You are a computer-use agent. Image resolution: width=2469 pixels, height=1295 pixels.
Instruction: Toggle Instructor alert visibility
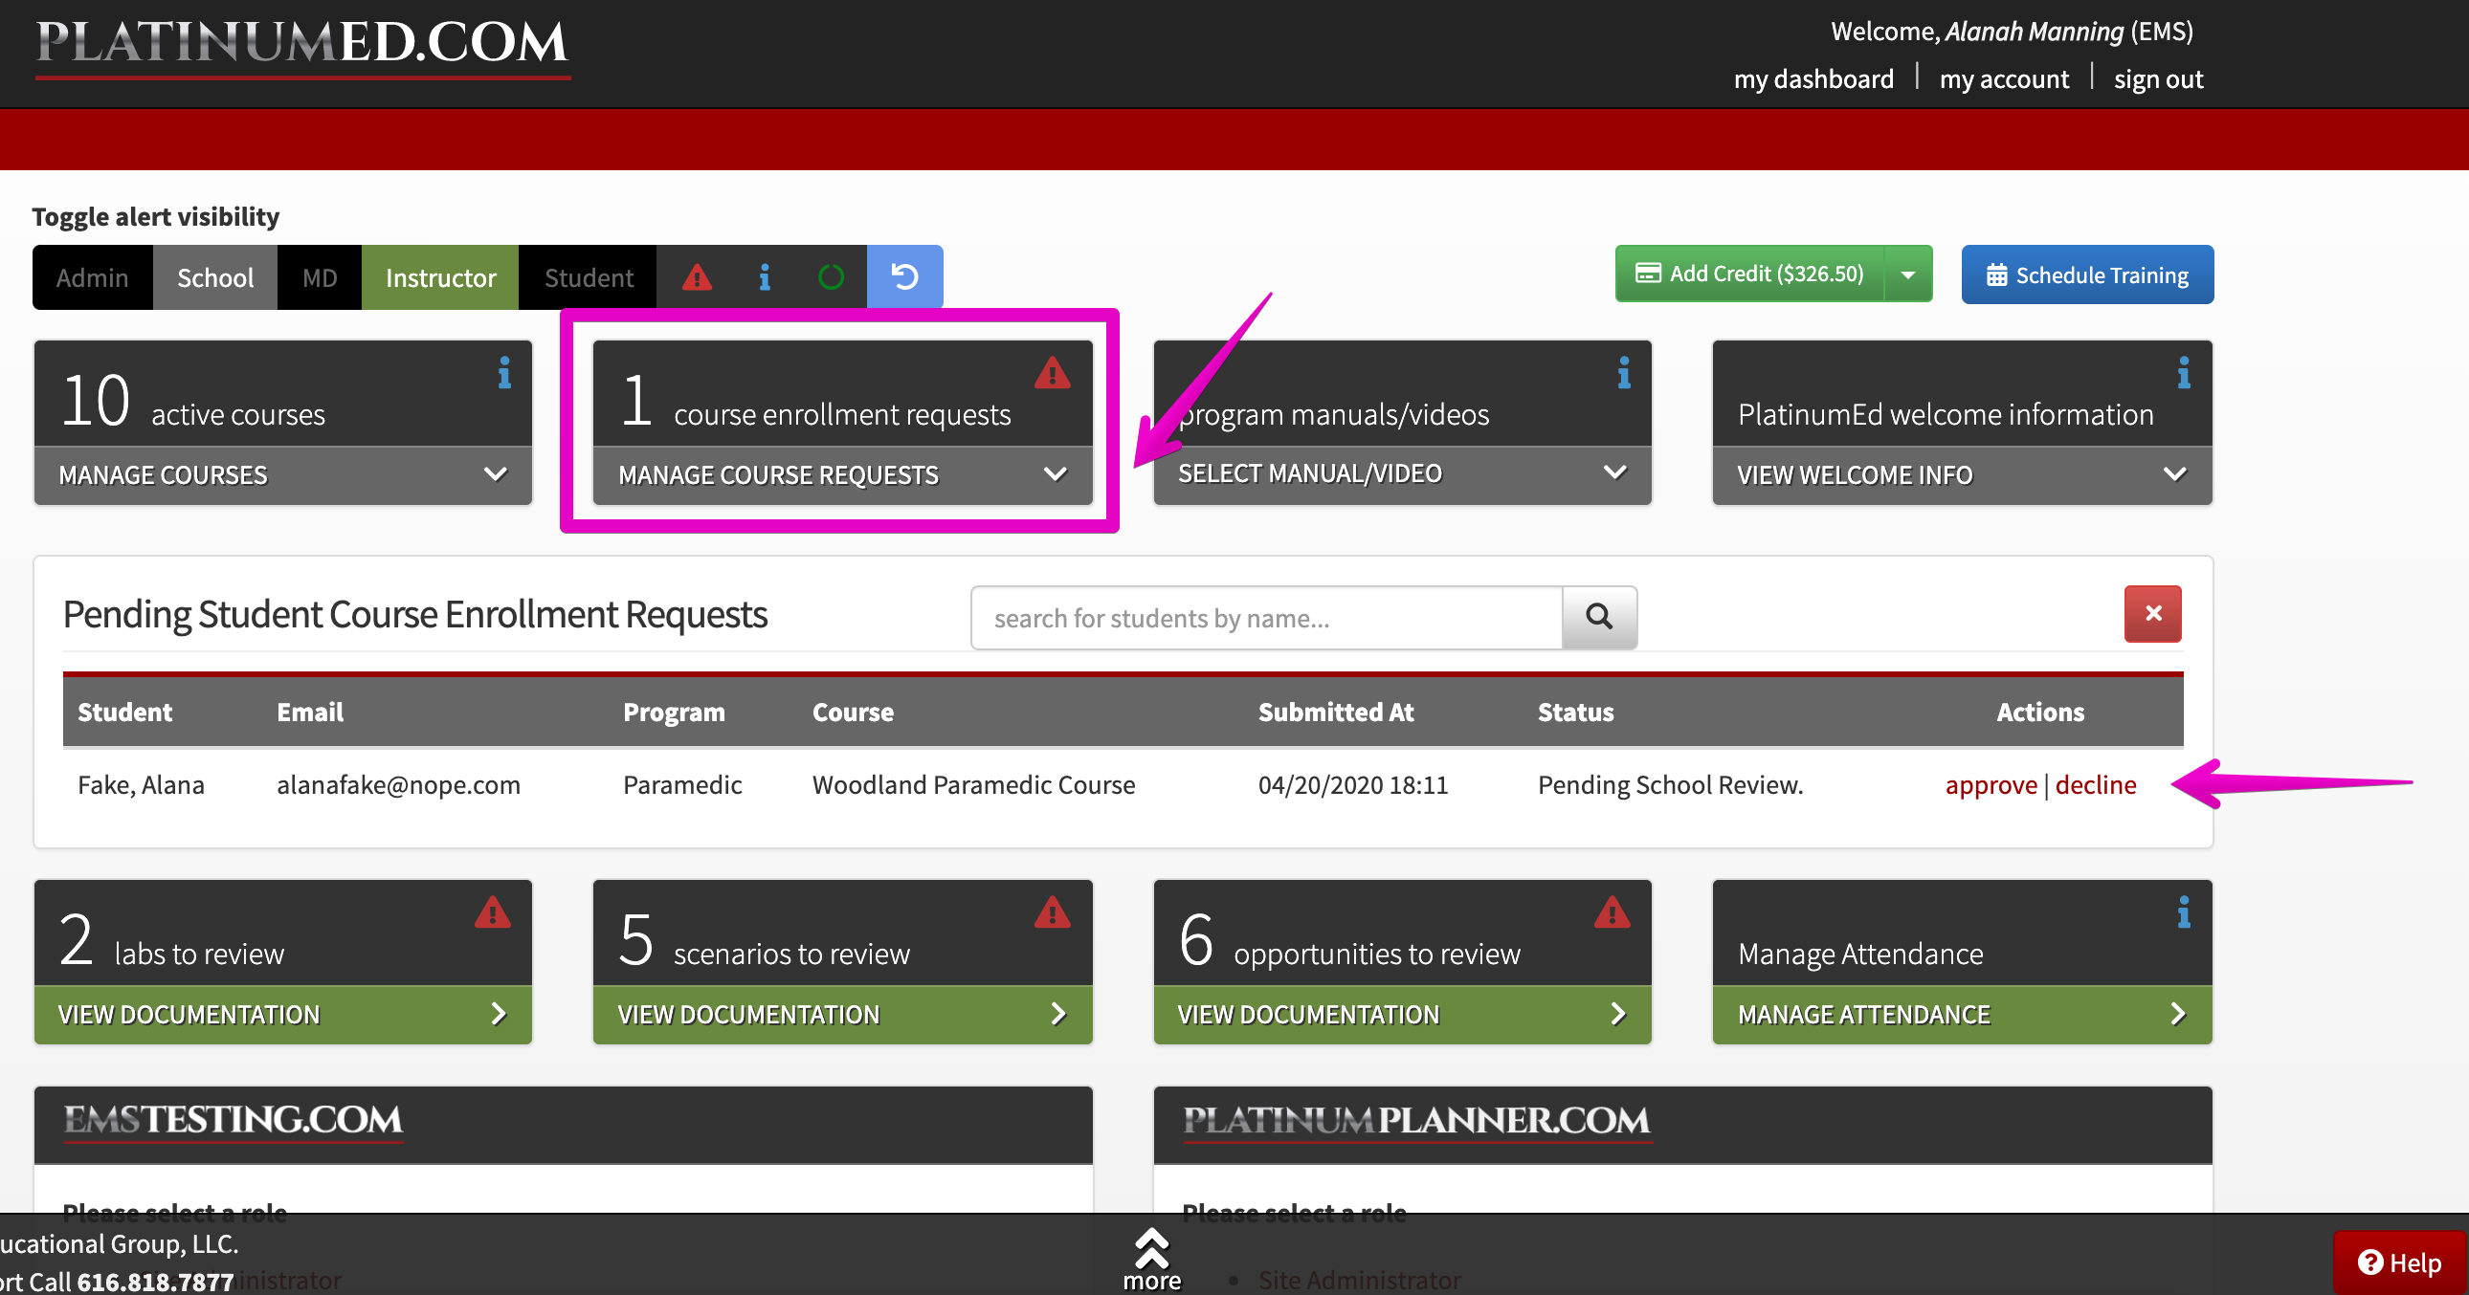440,277
